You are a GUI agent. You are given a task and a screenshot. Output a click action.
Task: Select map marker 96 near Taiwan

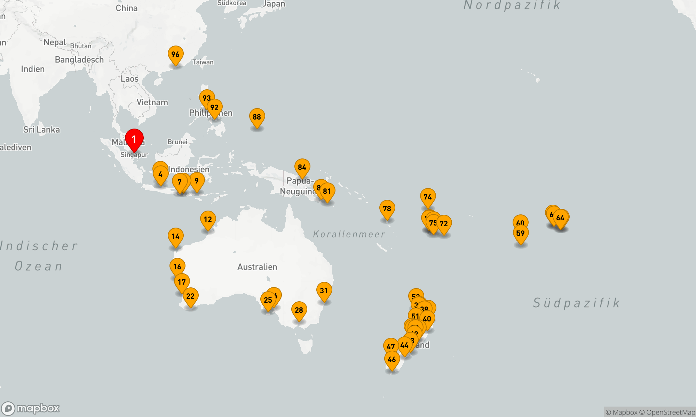pyautogui.click(x=175, y=55)
